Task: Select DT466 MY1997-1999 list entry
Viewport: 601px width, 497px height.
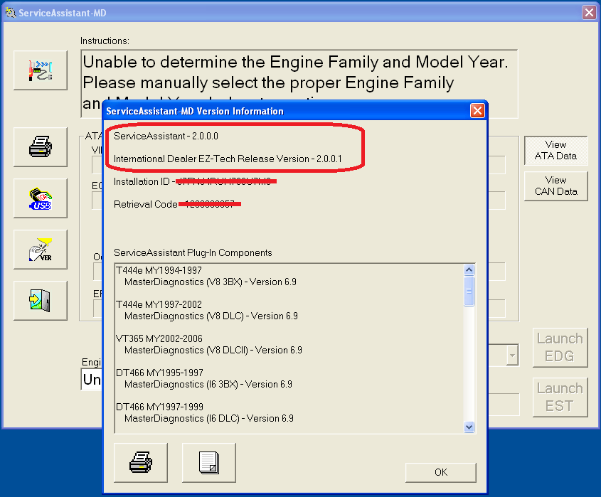Action: coord(159,407)
